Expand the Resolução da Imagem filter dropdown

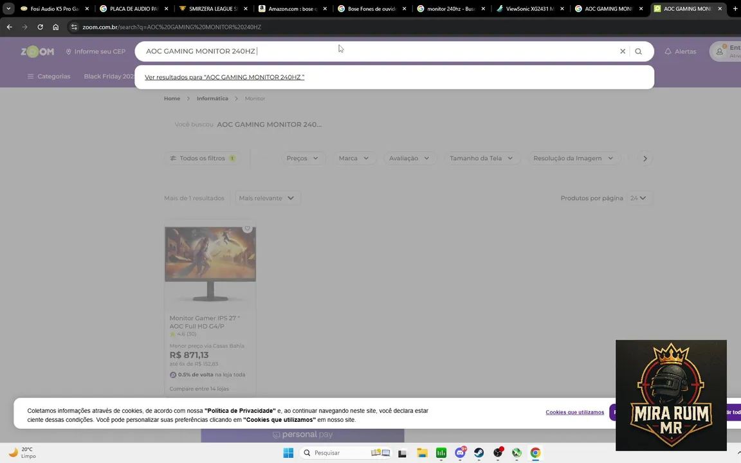point(573,158)
